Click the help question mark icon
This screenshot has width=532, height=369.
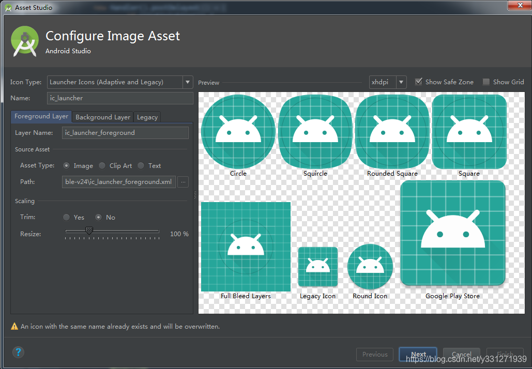(x=18, y=352)
